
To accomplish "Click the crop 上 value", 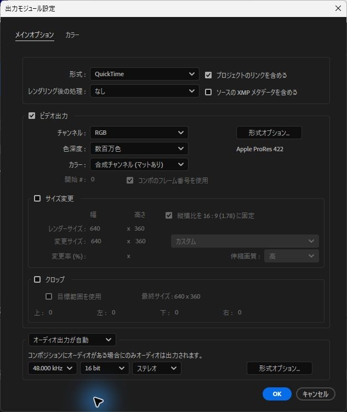I will [50, 312].
